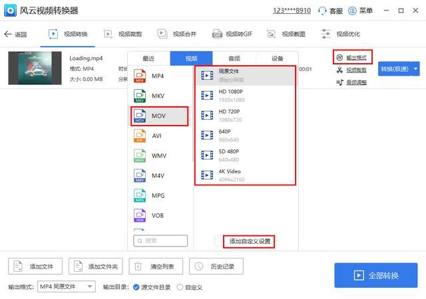Screen dimensions: 426x299
Task: Click the Loading.mp4 video thumbnail
Action: 35,68
